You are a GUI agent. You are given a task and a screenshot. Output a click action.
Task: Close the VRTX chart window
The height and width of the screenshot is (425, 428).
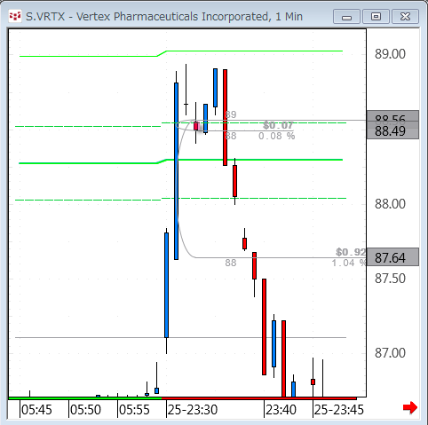405,17
